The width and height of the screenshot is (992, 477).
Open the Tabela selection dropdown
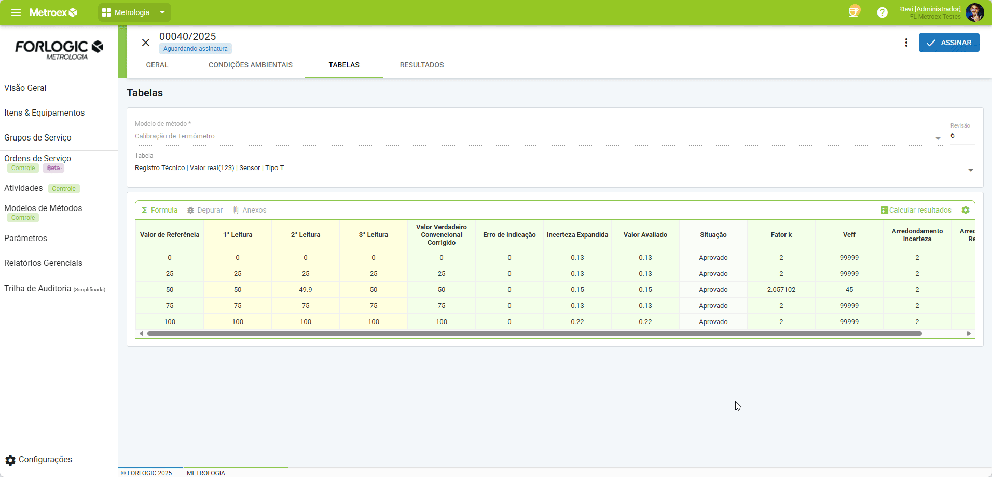(x=970, y=170)
